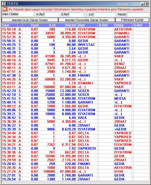Click seller OSMANLI in 15:54:55 row
The width and height of the screenshot is (151, 185).
[x=122, y=33]
